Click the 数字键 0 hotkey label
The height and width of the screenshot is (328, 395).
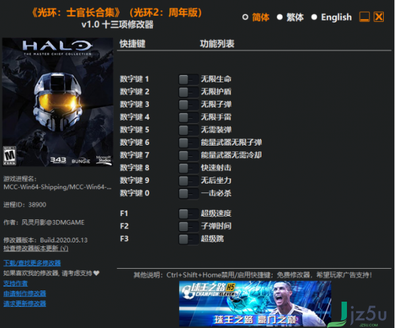pyautogui.click(x=134, y=193)
